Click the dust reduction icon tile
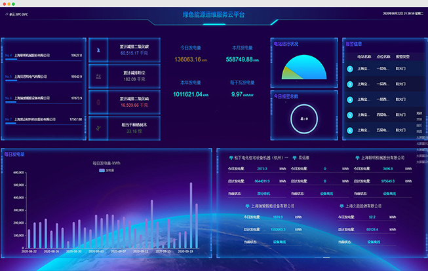This screenshot has width=428, height=271. pyautogui.click(x=98, y=75)
